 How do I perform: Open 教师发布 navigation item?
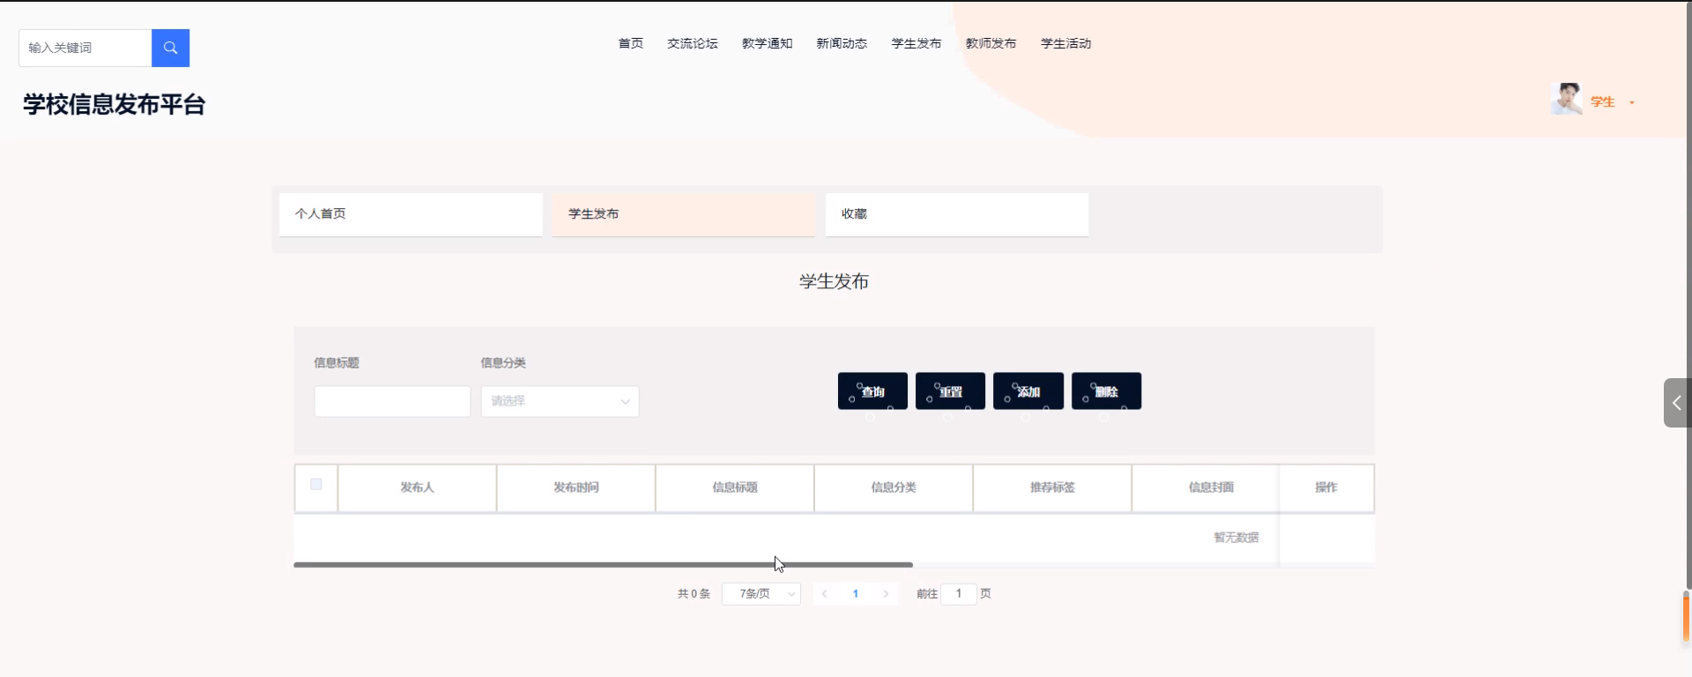pos(991,43)
